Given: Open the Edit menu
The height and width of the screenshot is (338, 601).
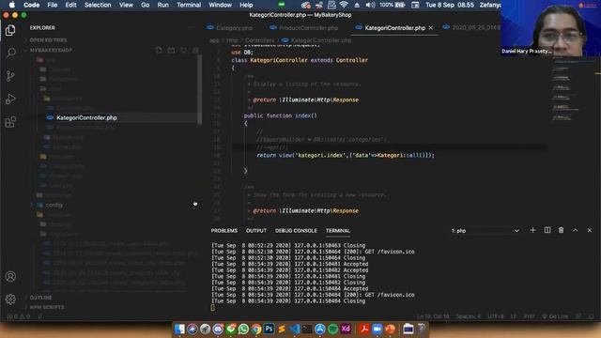Looking at the screenshot, I should (71, 5).
